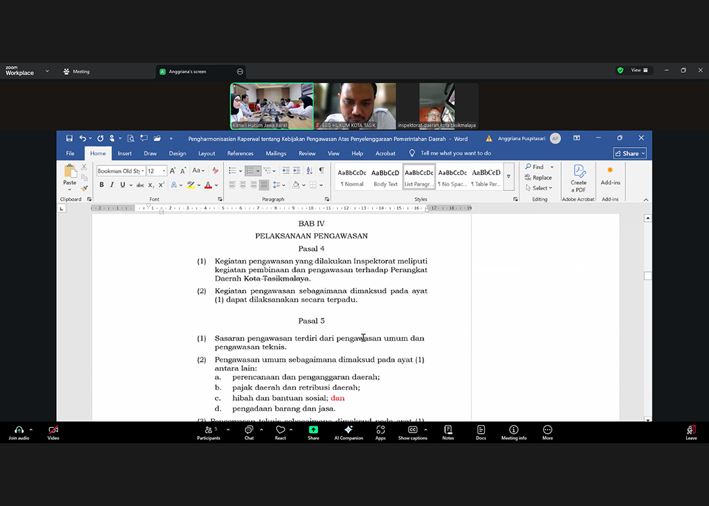Screen dimensions: 709x506
Task: Select the Kanwil Hukum Jawa Barat video thumbnail
Action: coord(272,106)
